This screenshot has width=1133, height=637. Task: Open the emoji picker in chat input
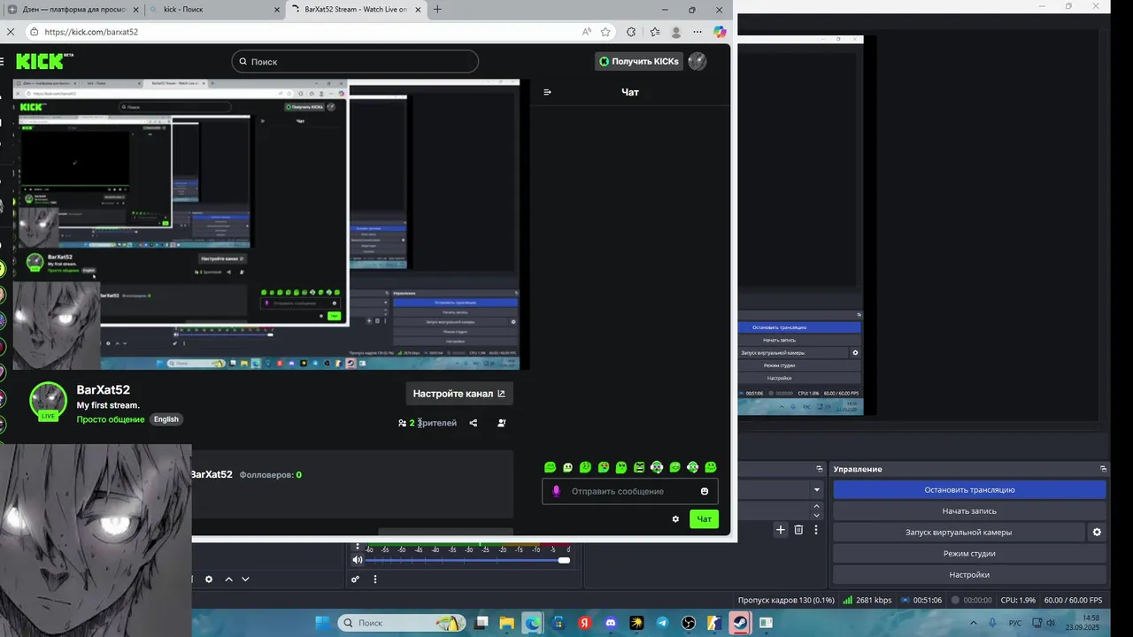click(705, 491)
